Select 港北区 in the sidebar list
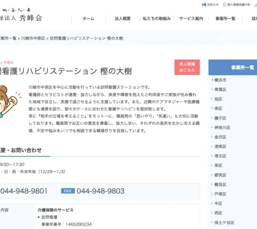Image resolution: width=257 pixels, height=229 pixels. (x=220, y=156)
